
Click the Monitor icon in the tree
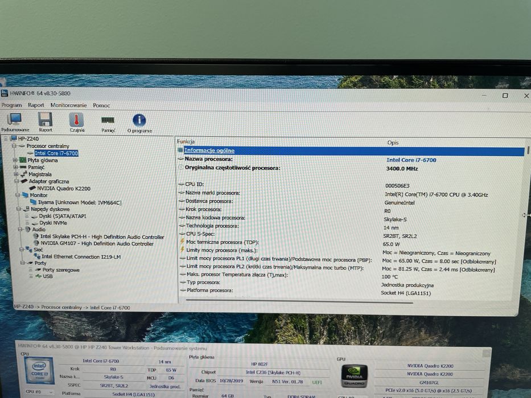[25, 195]
